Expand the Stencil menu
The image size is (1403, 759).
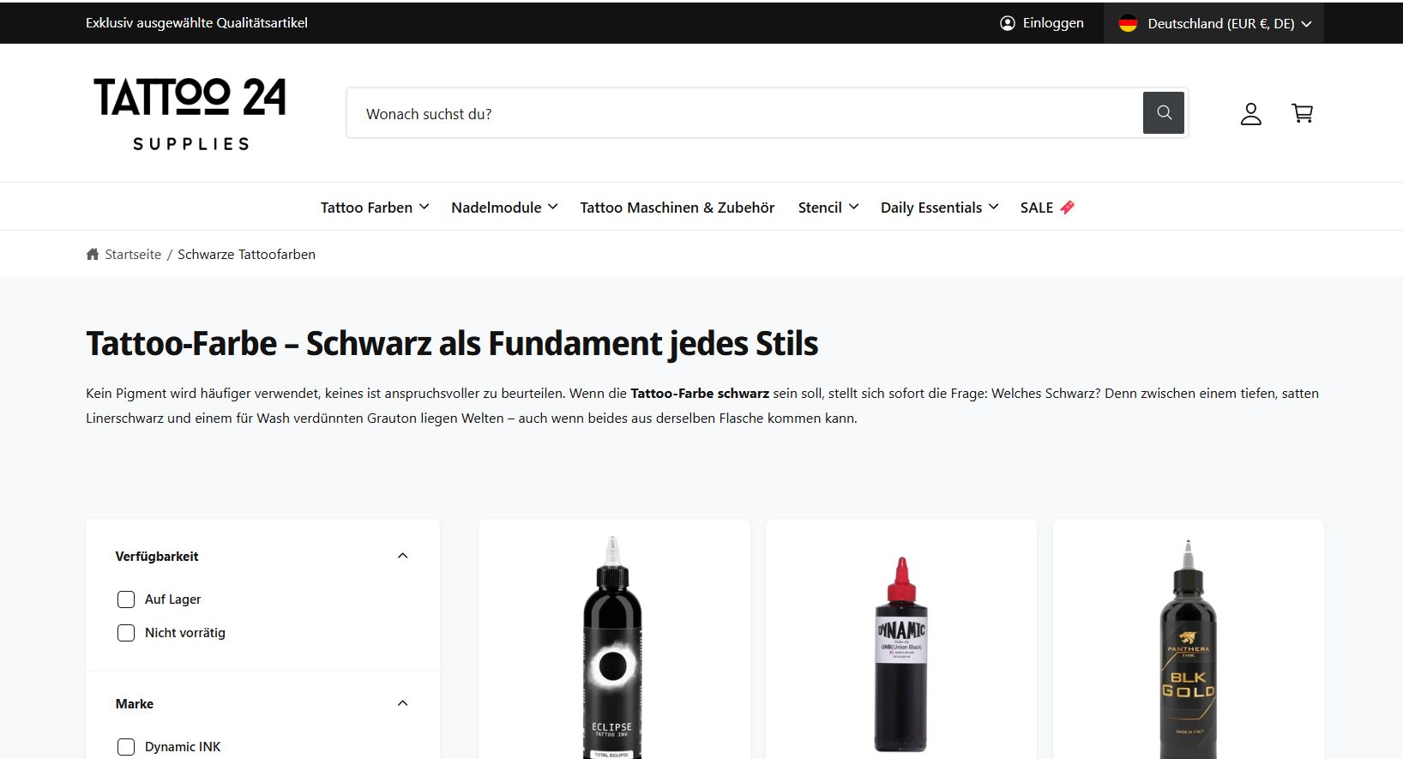pyautogui.click(x=828, y=208)
